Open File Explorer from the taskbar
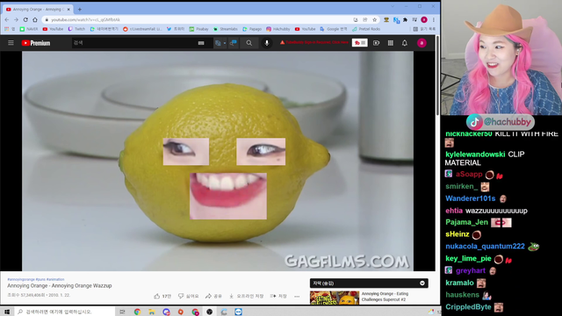The image size is (562, 316). [152, 312]
